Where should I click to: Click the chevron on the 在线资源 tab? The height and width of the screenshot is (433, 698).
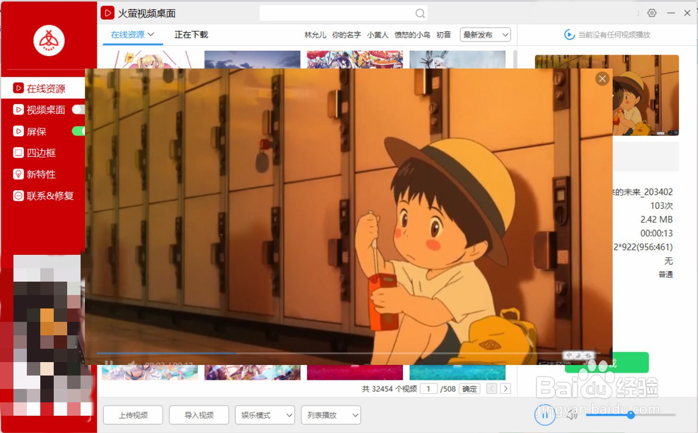click(x=151, y=34)
